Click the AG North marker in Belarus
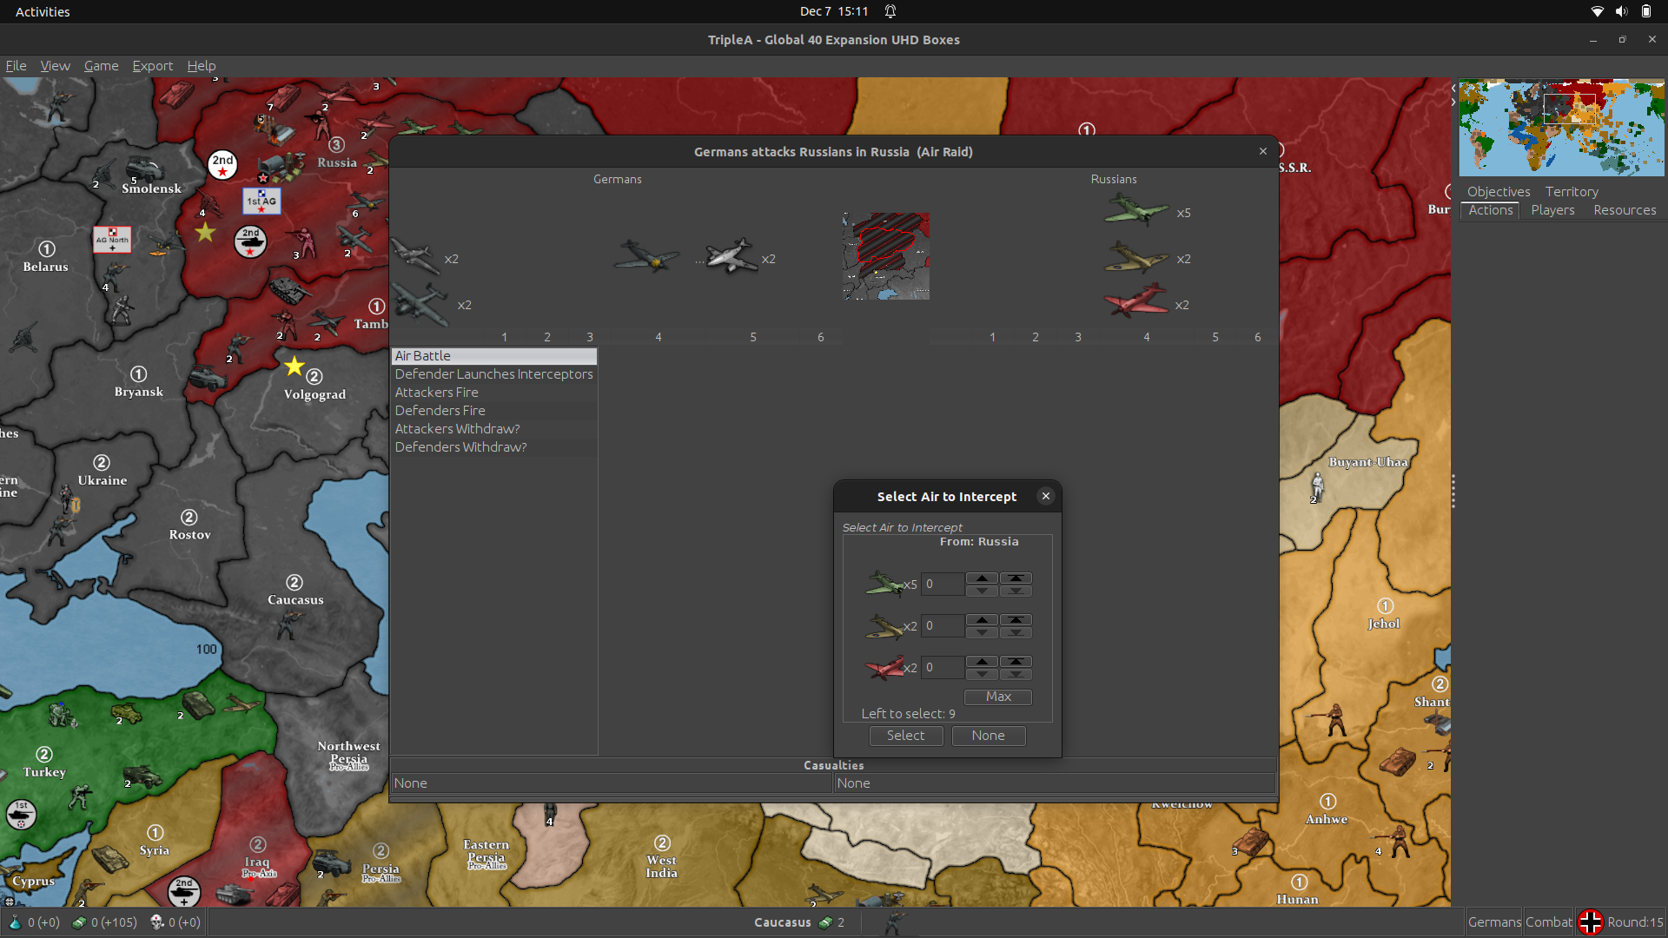 tap(112, 240)
